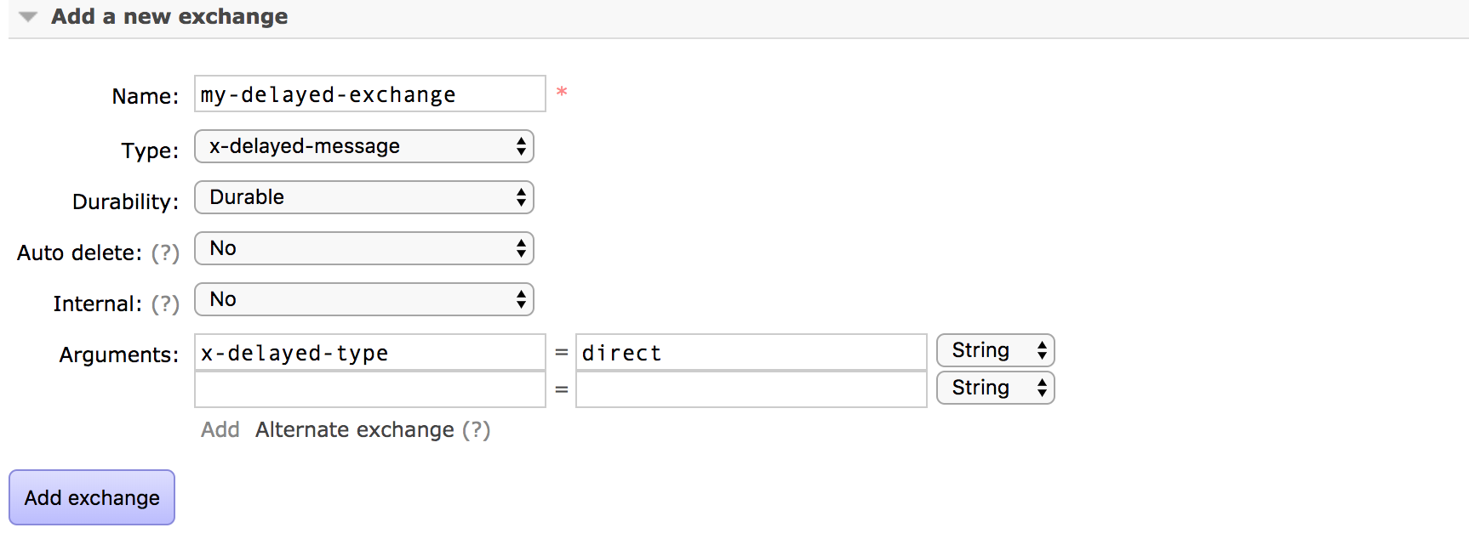1469x539 pixels.
Task: Click the Add label below arguments
Action: coord(220,430)
